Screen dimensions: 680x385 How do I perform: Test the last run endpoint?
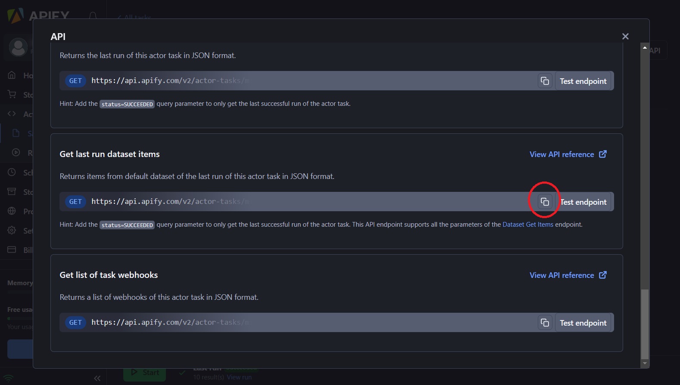click(x=583, y=81)
